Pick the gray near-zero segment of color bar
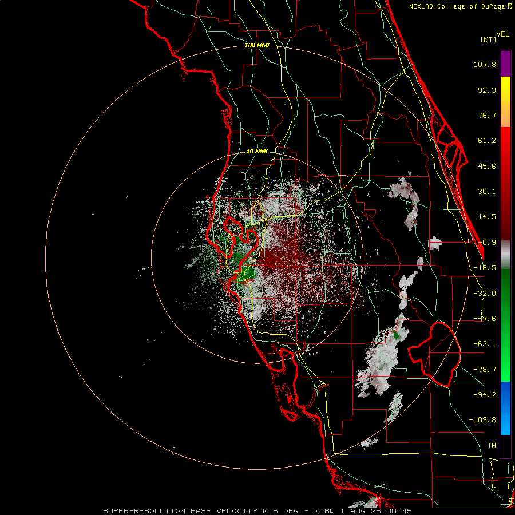 505,254
